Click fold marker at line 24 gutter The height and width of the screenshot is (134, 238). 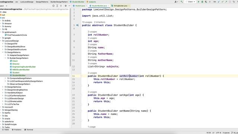point(81,111)
